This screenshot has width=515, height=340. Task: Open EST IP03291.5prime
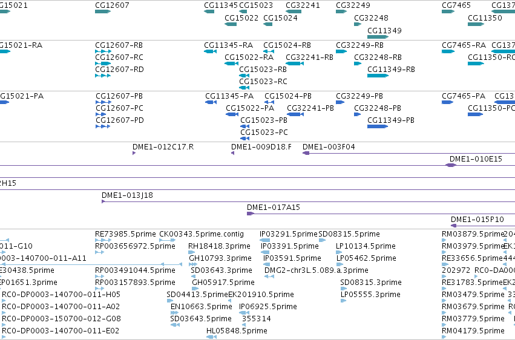289,234
